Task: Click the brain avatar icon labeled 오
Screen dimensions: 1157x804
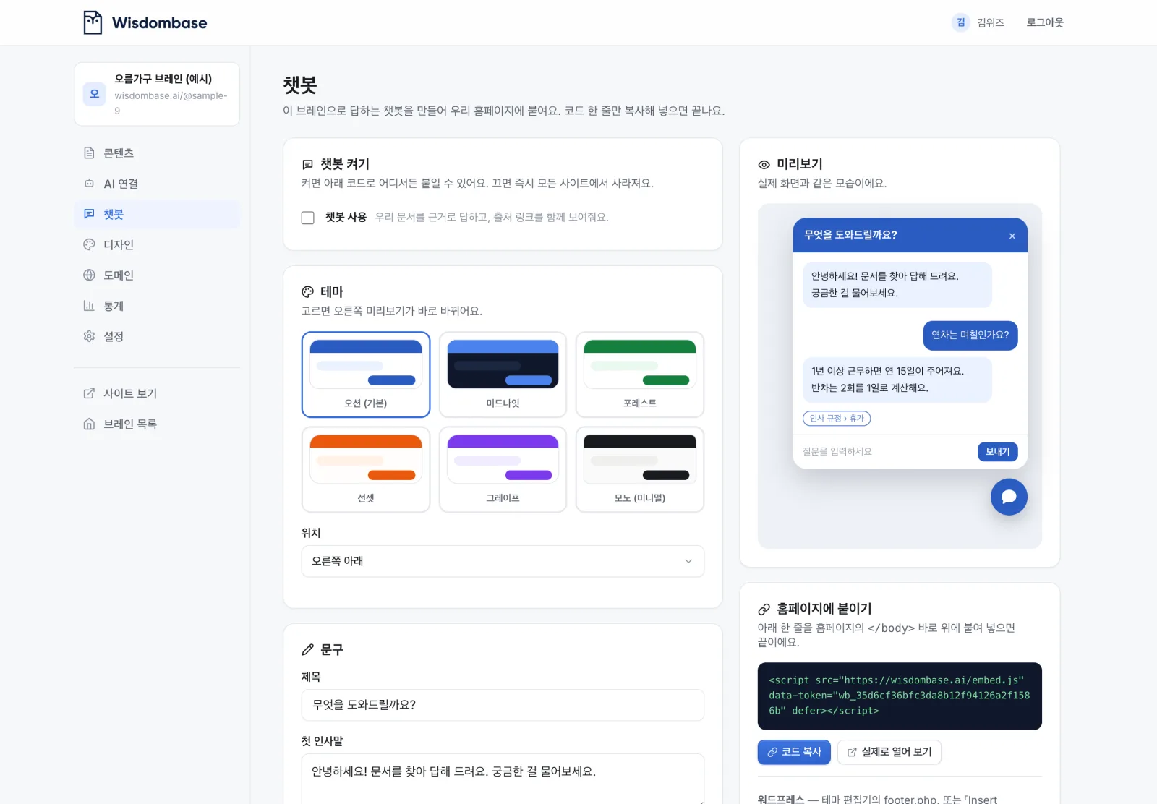Action: [94, 94]
